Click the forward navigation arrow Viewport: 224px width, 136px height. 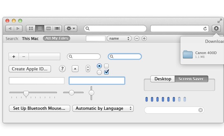(18, 28)
